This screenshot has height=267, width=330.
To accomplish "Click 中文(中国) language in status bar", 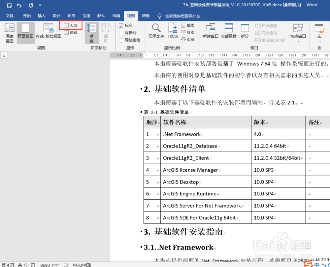I will [82, 265].
